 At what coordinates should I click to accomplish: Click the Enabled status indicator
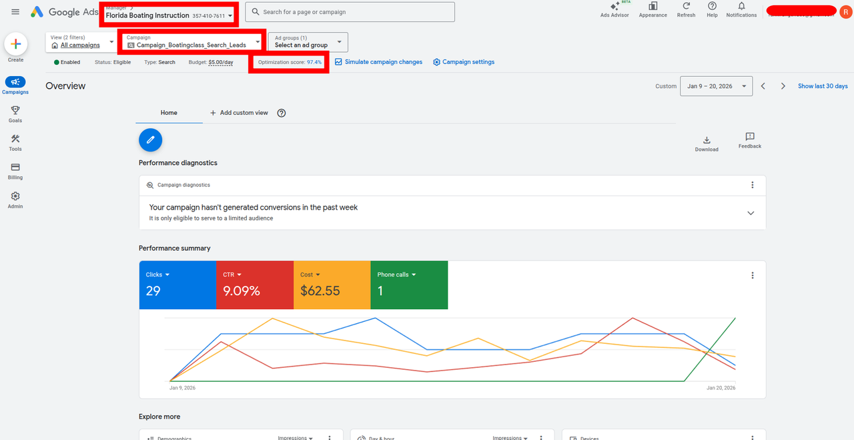coord(67,62)
